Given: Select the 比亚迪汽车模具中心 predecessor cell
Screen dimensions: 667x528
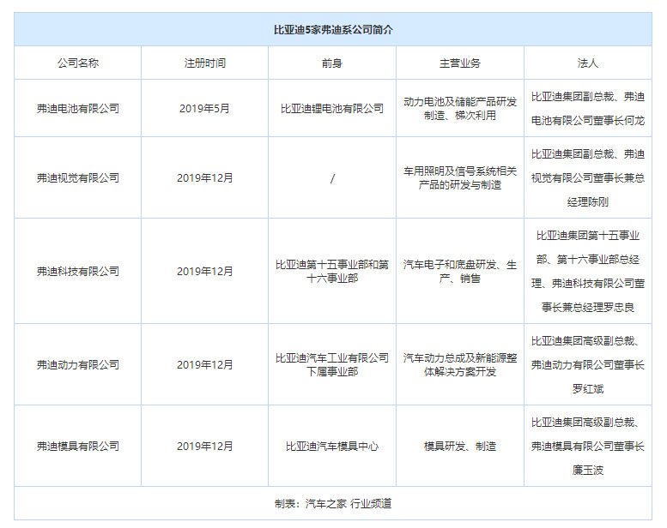Looking at the screenshot, I should pyautogui.click(x=332, y=447).
